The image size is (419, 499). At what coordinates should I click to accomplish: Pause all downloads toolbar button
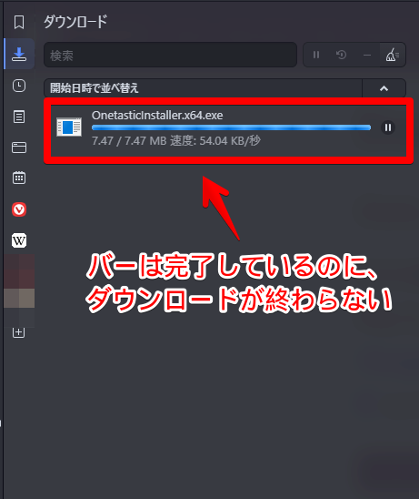tap(316, 55)
